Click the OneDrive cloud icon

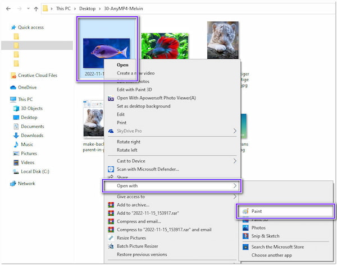(x=13, y=87)
